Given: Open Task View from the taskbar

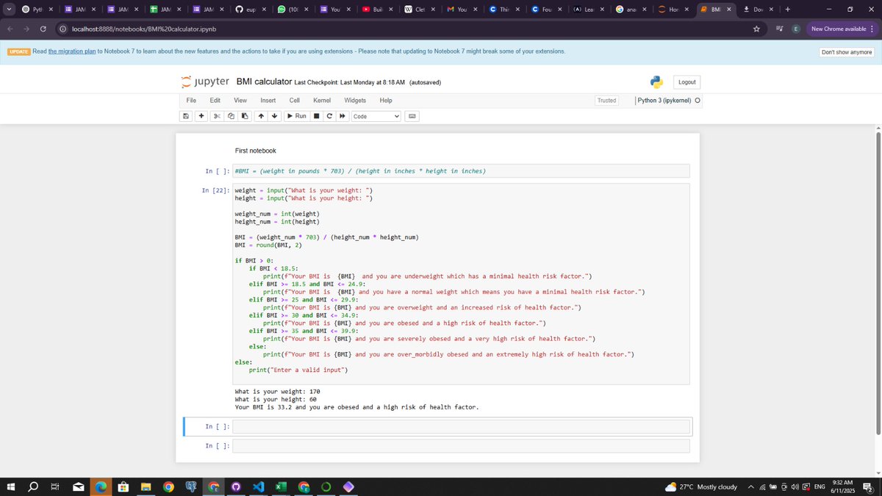Looking at the screenshot, I should click(56, 486).
